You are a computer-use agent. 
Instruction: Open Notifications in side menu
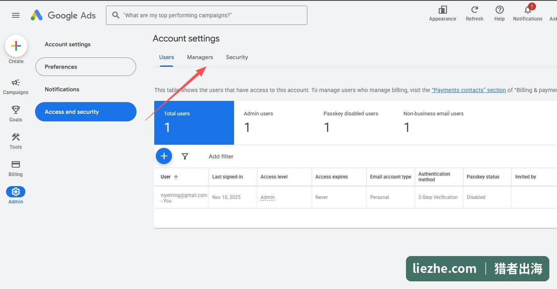click(62, 89)
